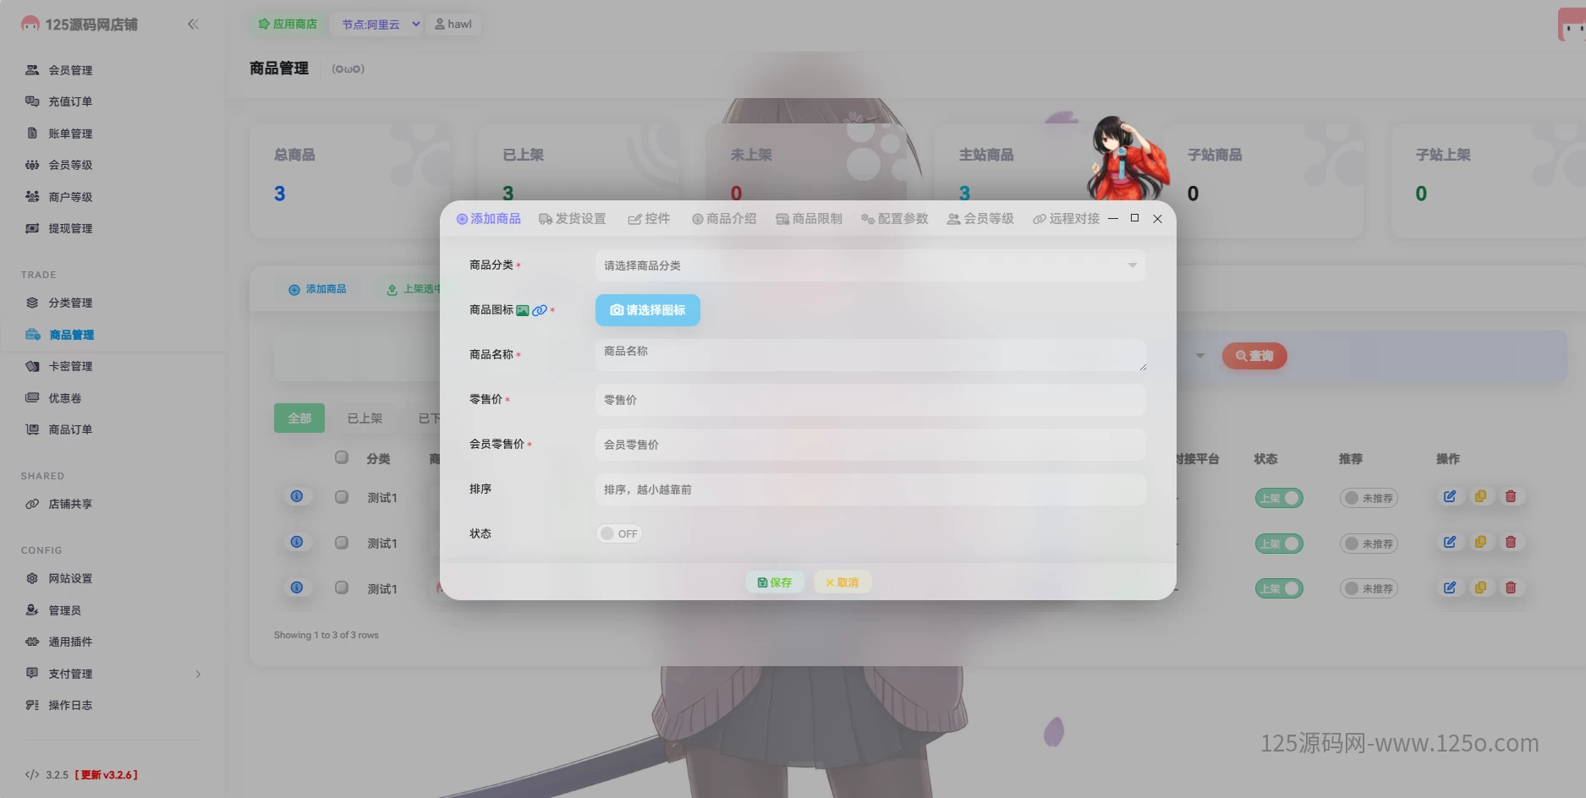Click the 保存 save button
This screenshot has width=1586, height=798.
click(x=774, y=582)
